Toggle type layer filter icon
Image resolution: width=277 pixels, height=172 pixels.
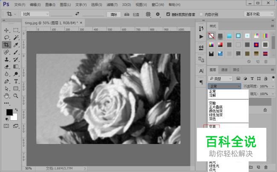pos(252,79)
